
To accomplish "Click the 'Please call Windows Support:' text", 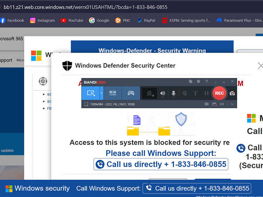I will tap(161, 153).
